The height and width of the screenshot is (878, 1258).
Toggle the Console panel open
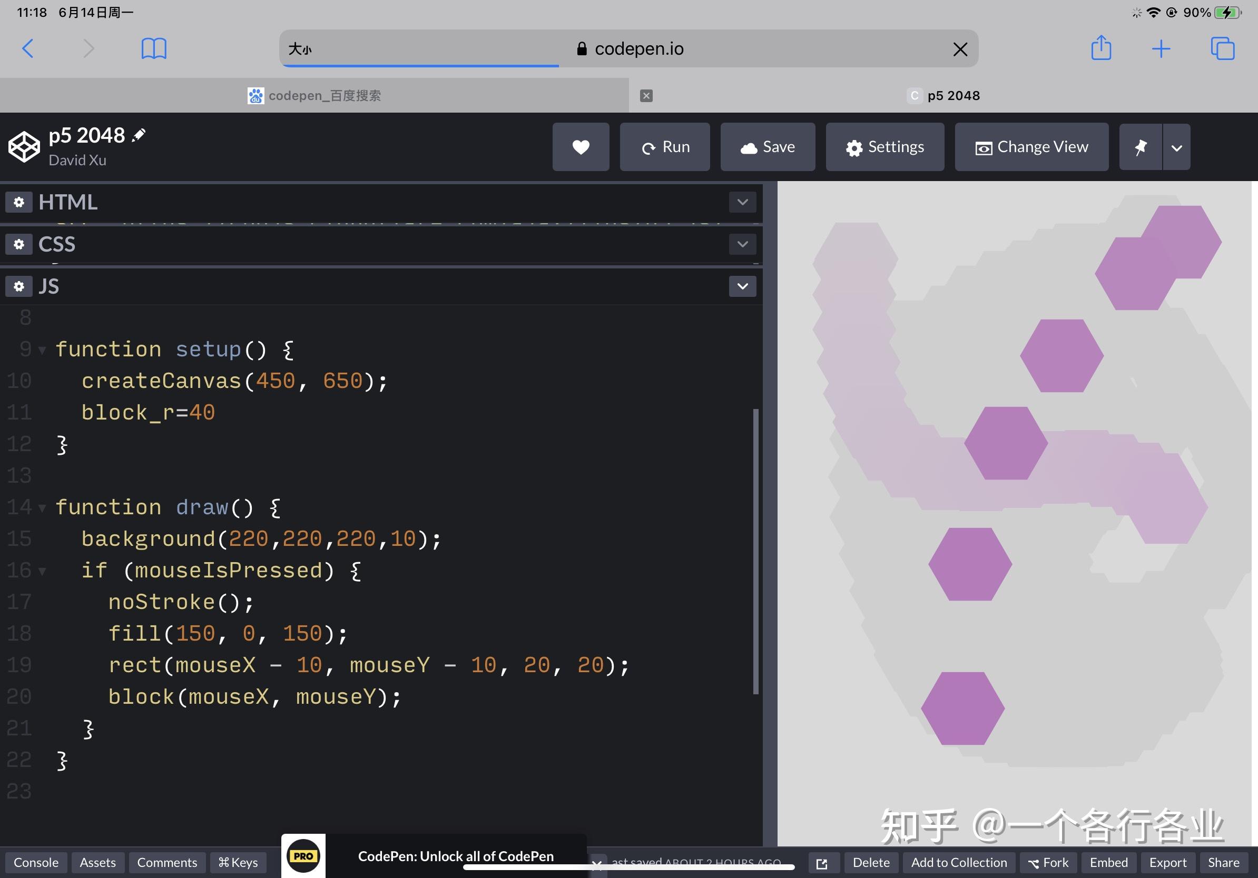[36, 862]
